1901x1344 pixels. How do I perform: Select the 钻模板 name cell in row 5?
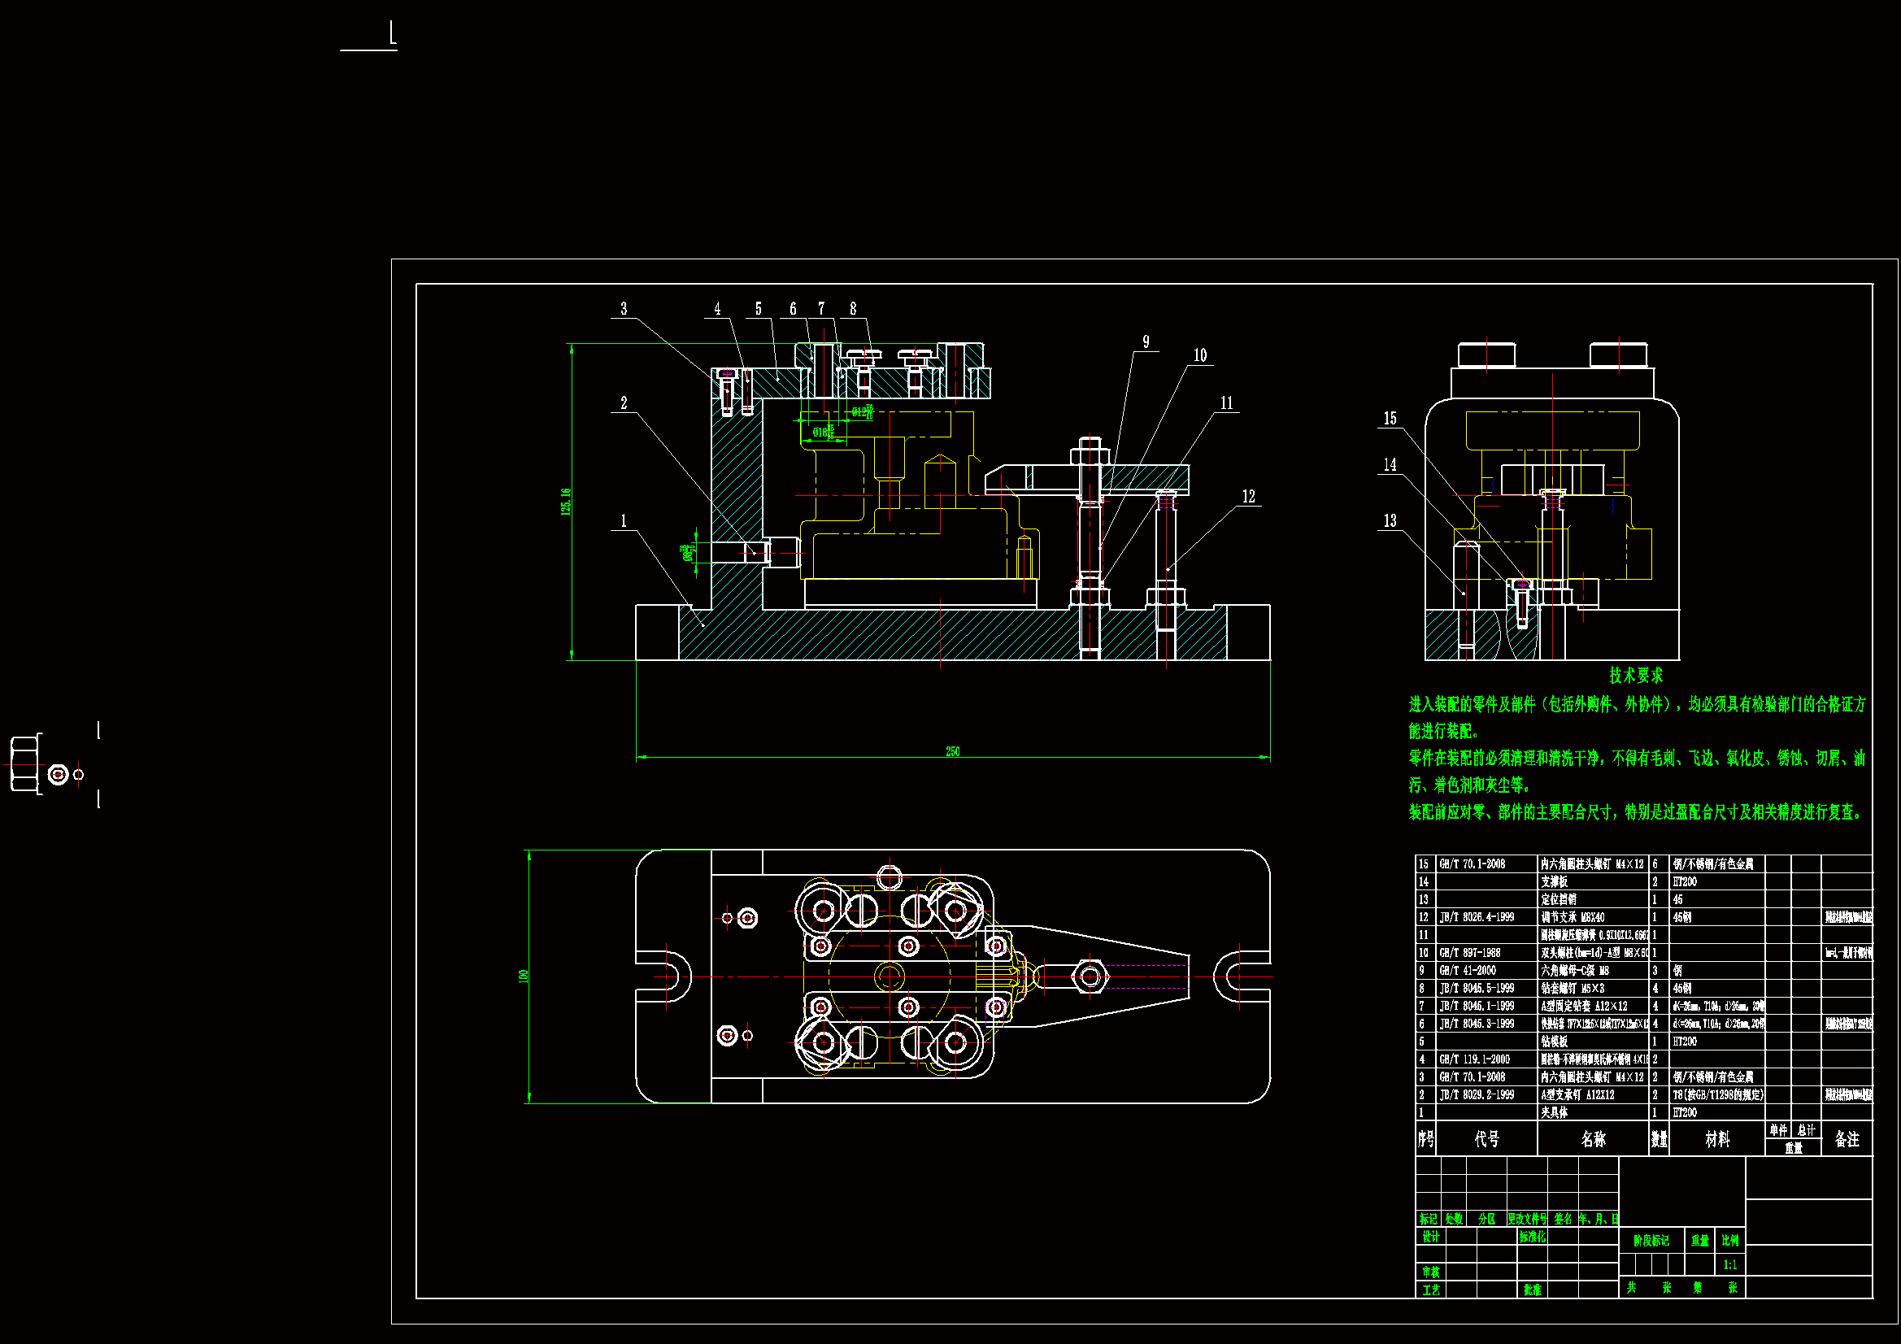pos(1554,1042)
